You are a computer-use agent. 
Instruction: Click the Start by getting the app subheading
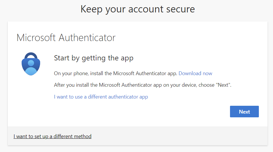[94, 58]
